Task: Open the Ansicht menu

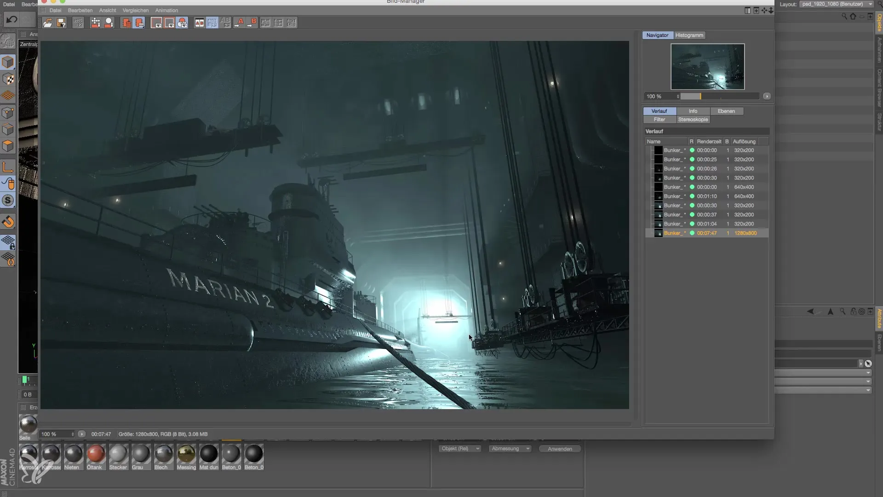Action: (x=108, y=10)
